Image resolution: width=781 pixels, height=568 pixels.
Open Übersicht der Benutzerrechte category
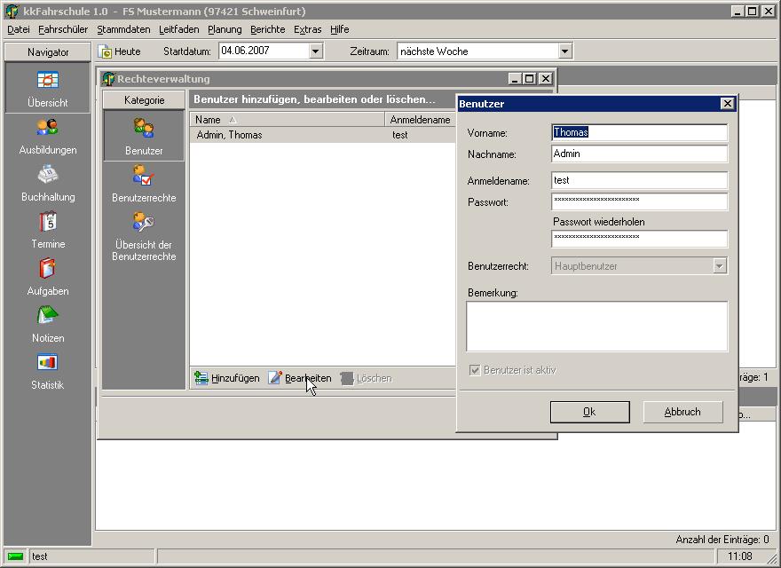tap(144, 224)
